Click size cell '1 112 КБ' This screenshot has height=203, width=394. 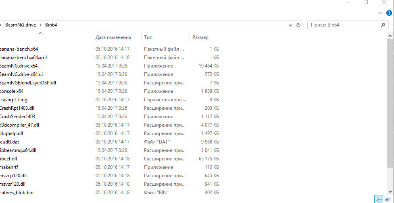pyautogui.click(x=210, y=117)
